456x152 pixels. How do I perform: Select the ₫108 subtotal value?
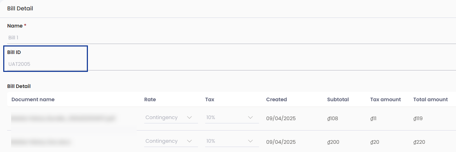point(333,118)
